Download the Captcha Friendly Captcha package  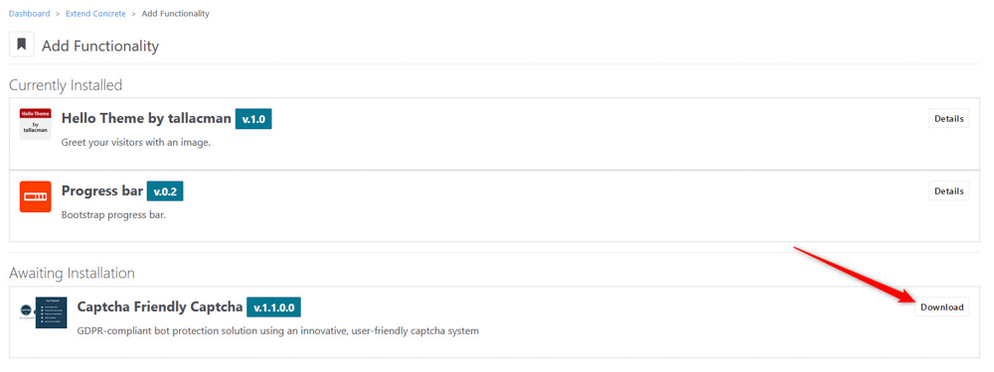point(942,307)
